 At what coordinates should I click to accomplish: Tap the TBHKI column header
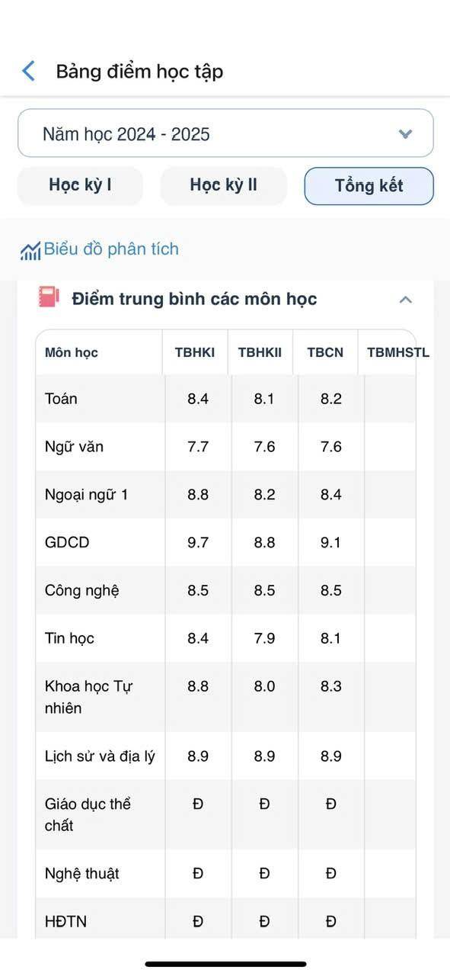point(195,352)
